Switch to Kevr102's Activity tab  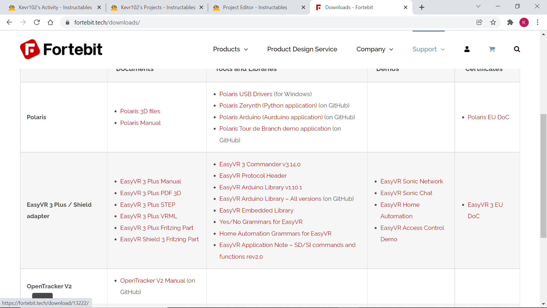(x=55, y=7)
